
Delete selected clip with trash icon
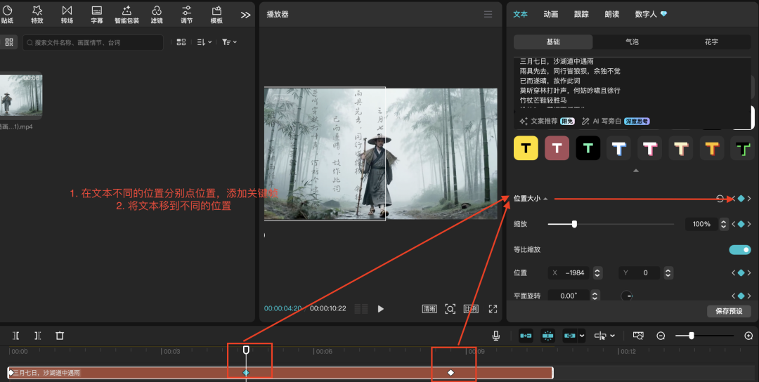[x=60, y=336]
